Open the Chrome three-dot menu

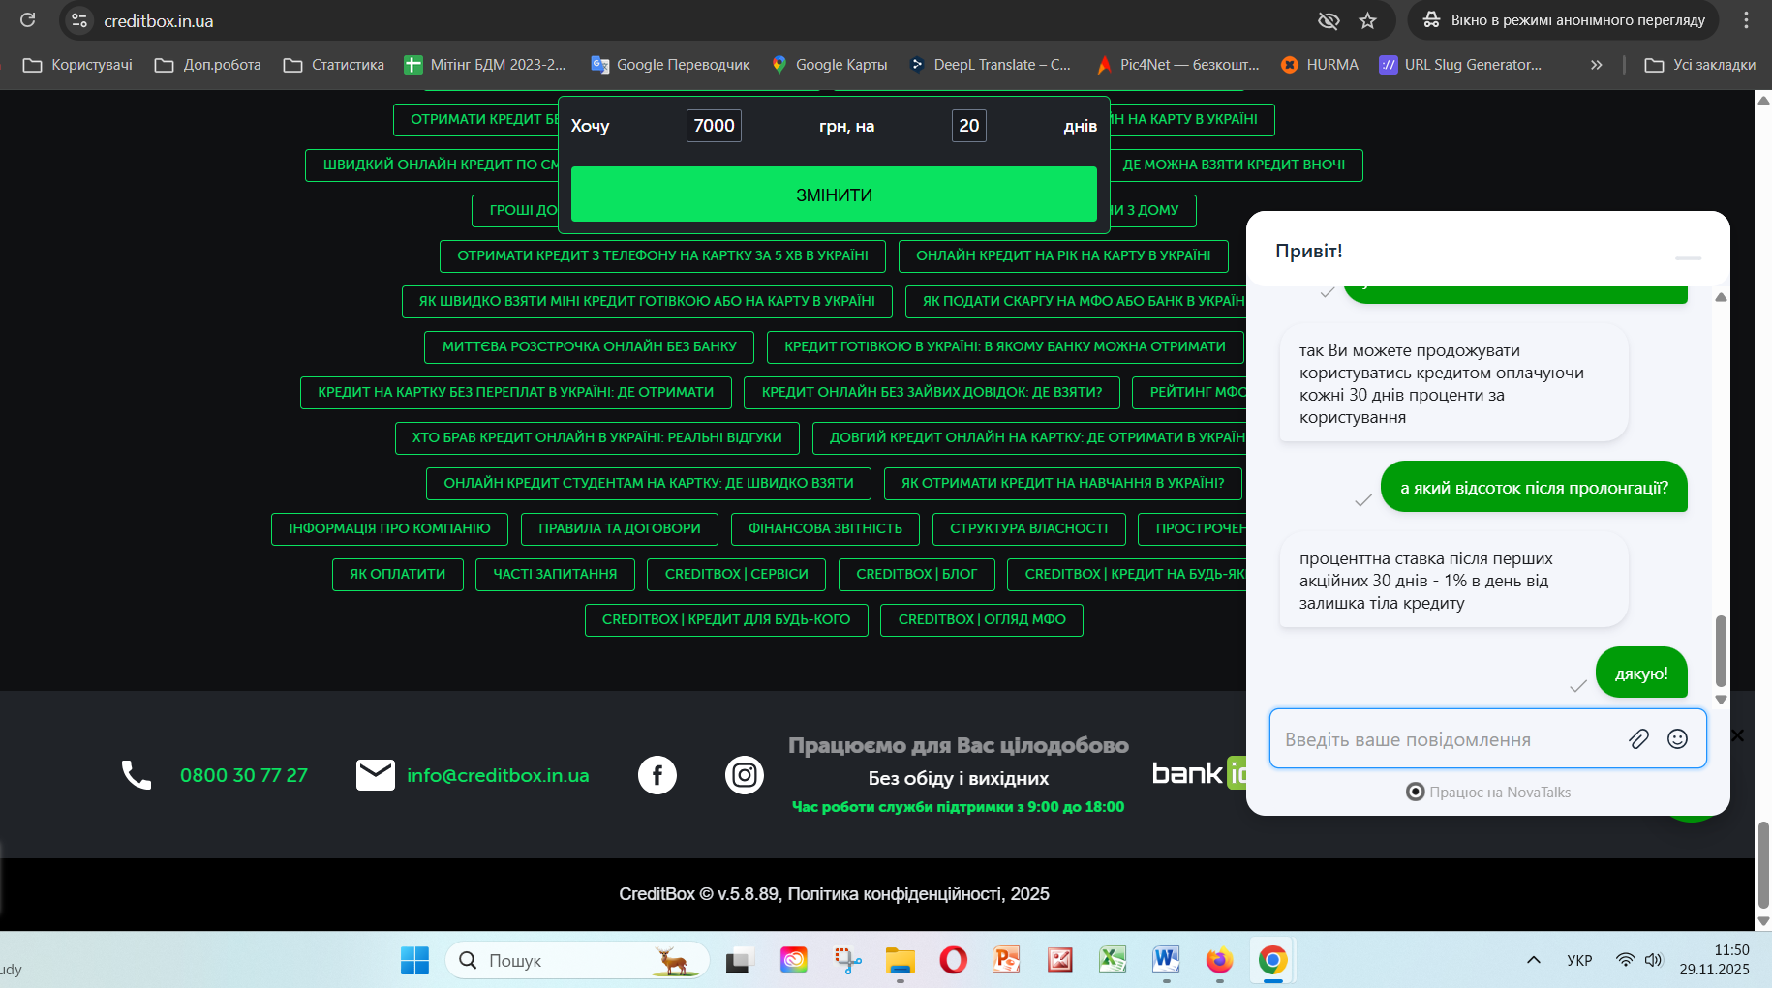[x=1747, y=19]
